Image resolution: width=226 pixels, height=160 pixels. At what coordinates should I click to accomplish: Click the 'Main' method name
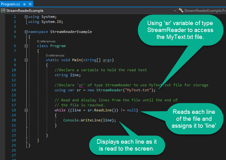coord(76,60)
